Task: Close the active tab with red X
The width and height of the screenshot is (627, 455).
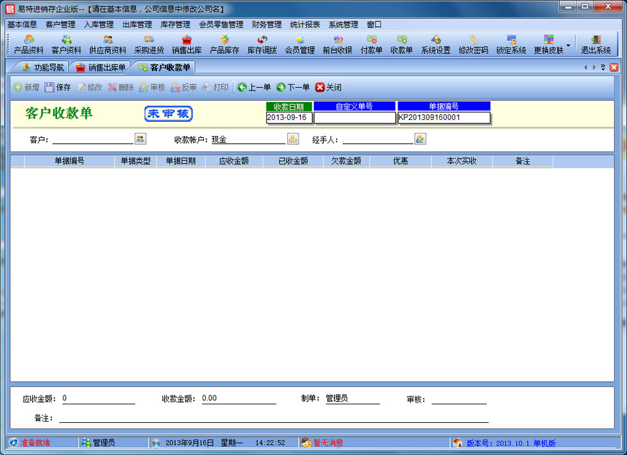Action: click(614, 67)
